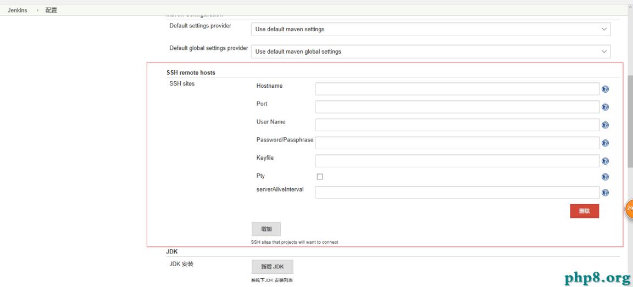The height and width of the screenshot is (287, 633).
Task: Focus the Password/Passphrase input field
Action: click(x=457, y=143)
